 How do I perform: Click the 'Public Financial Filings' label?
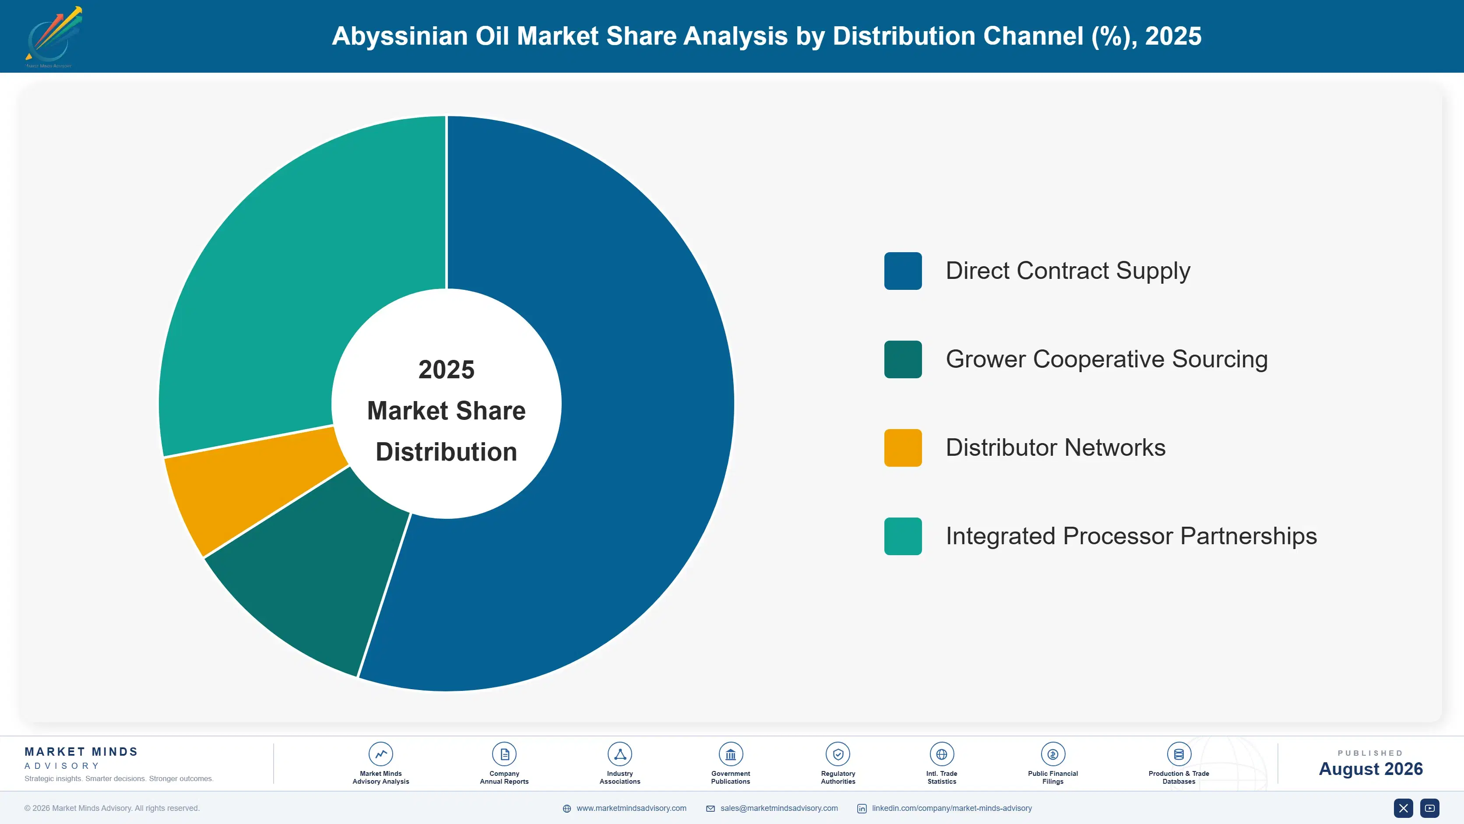tap(1052, 778)
